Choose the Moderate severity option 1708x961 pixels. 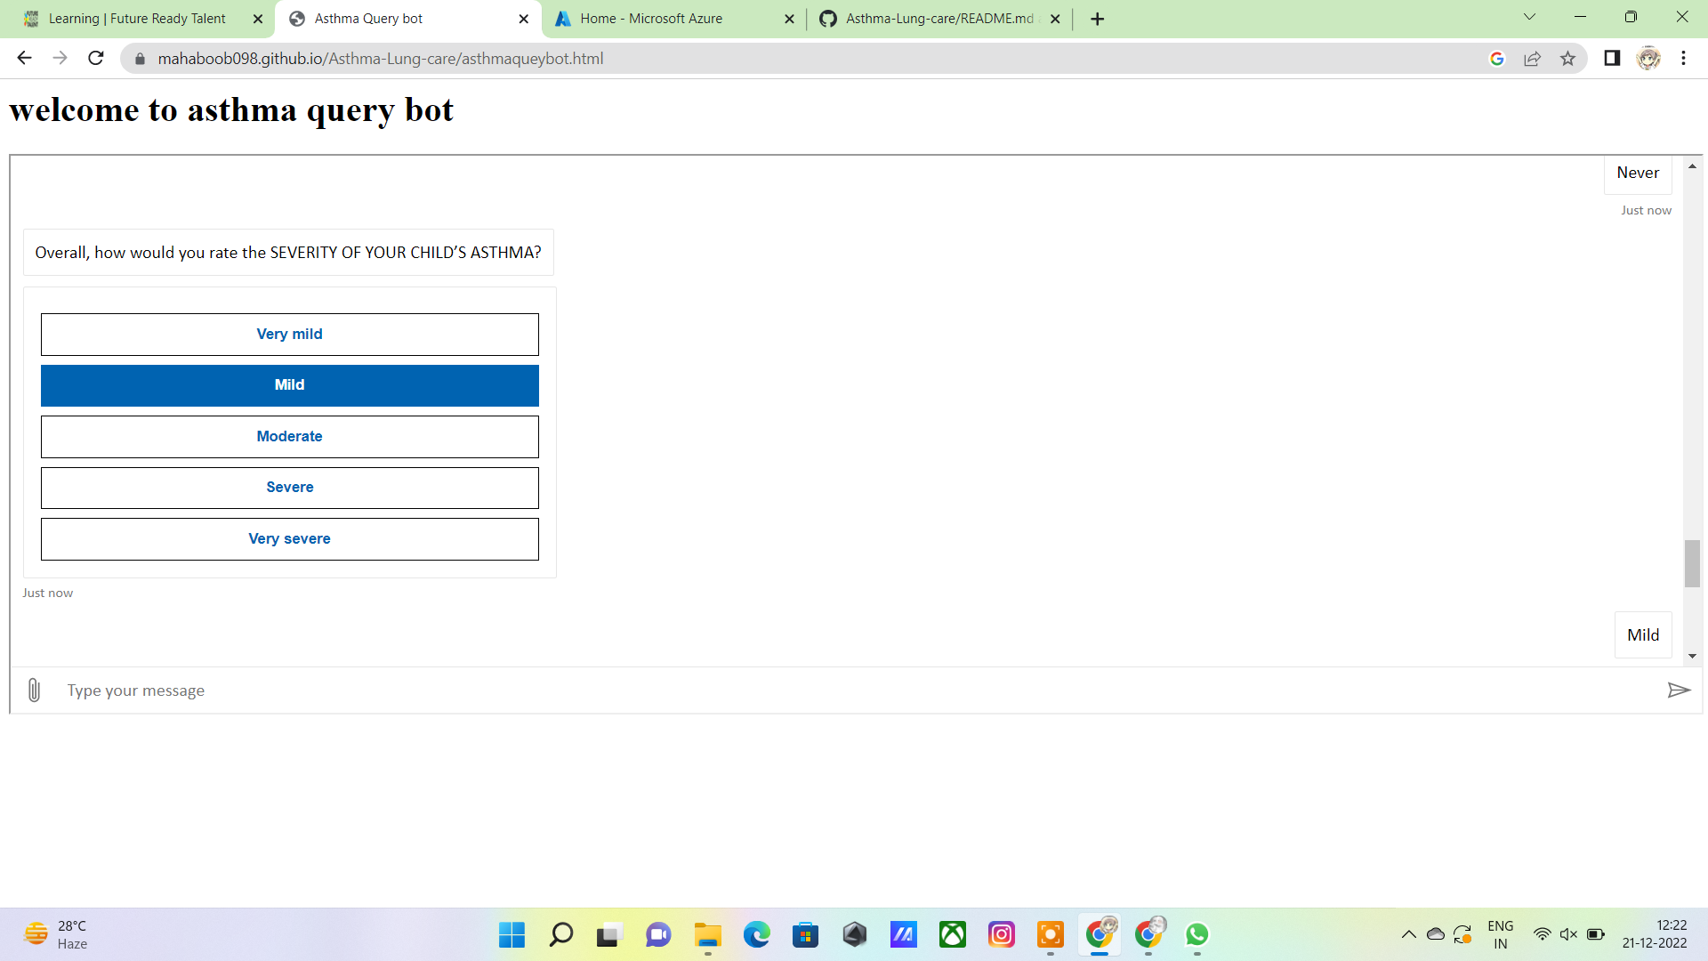(289, 437)
